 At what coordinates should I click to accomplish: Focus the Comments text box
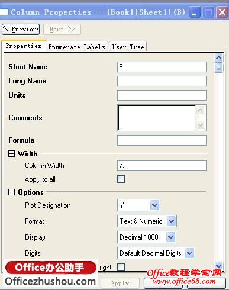(x=157, y=118)
